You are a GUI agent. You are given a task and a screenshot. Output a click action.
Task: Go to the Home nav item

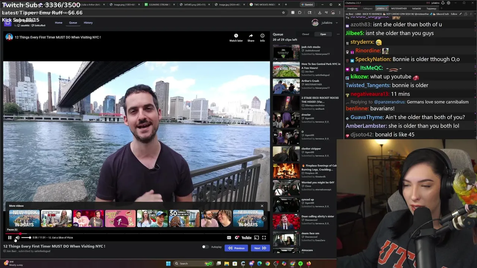click(59, 23)
